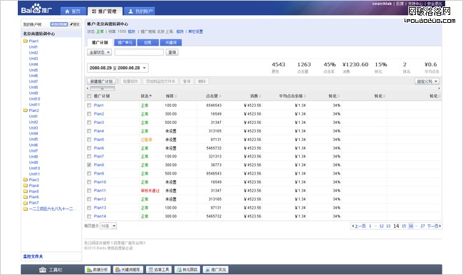Open the 关键词推荐 keyword tool

[x=128, y=269]
